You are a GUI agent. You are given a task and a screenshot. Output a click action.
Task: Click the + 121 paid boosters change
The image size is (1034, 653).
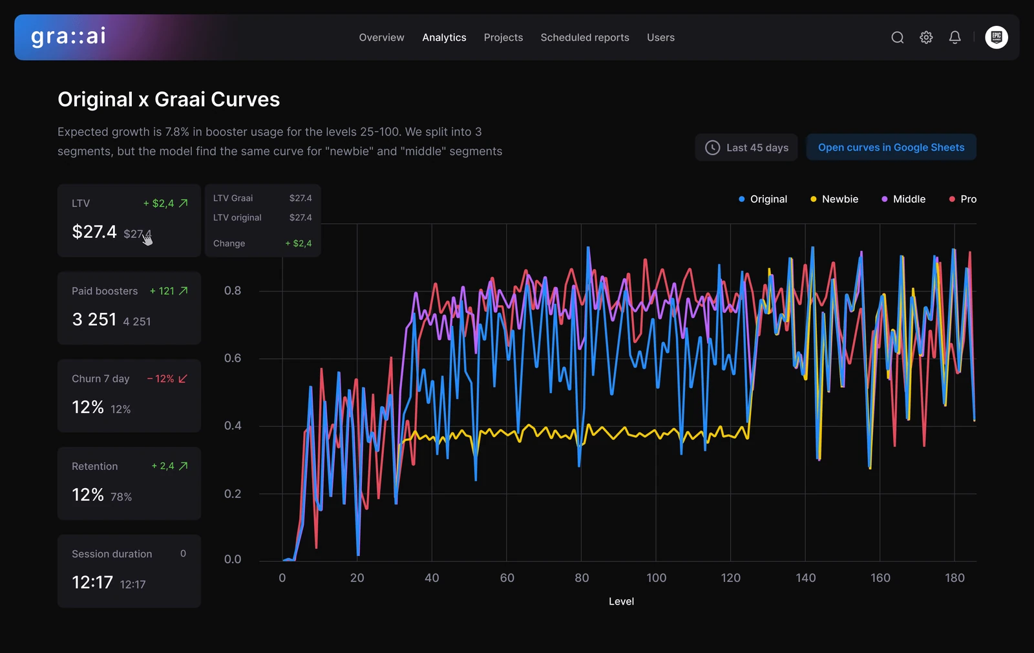tap(162, 291)
